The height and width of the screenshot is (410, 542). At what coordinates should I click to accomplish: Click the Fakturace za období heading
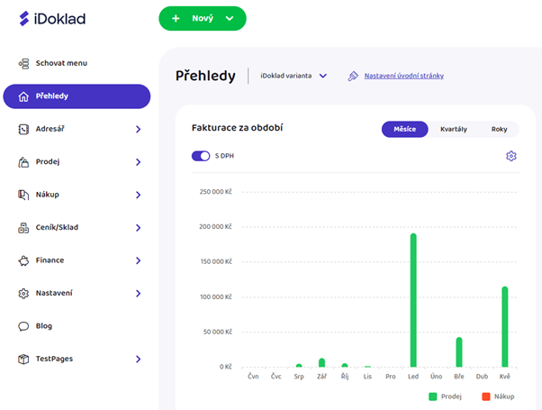237,128
